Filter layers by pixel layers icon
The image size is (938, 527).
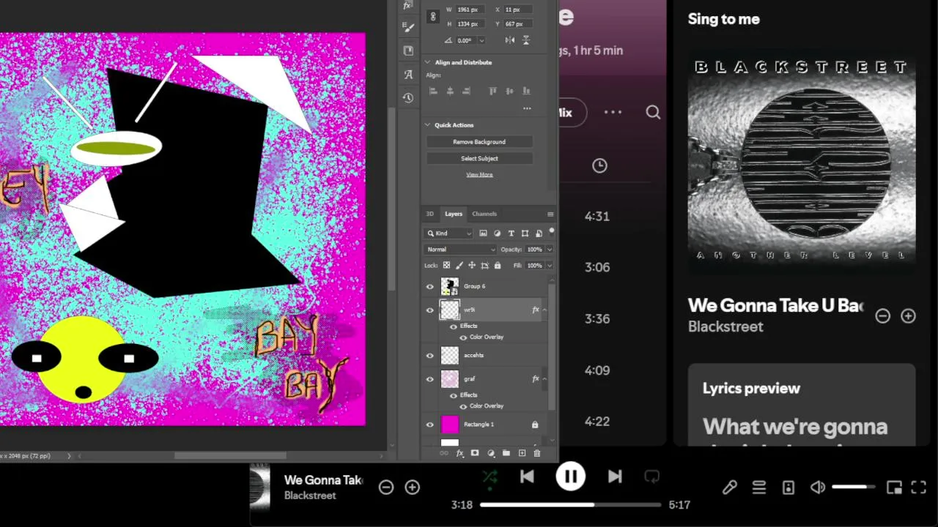tap(483, 233)
